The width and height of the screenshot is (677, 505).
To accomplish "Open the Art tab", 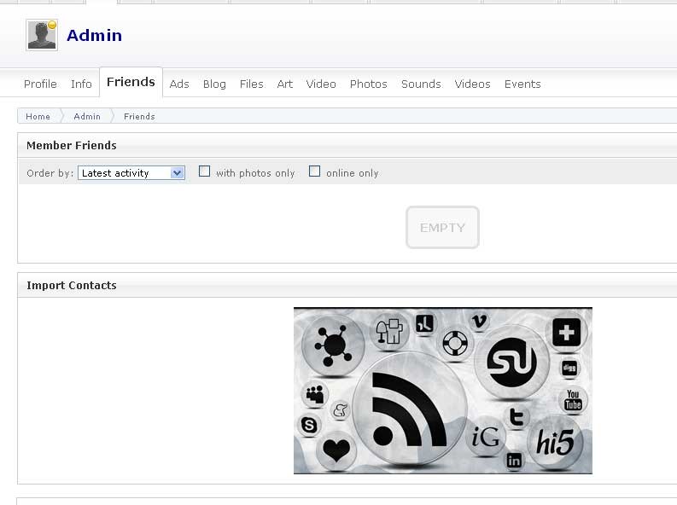I will (x=284, y=84).
